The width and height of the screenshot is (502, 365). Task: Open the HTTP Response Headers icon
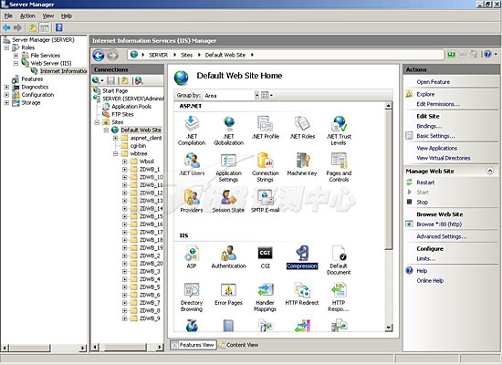(339, 297)
